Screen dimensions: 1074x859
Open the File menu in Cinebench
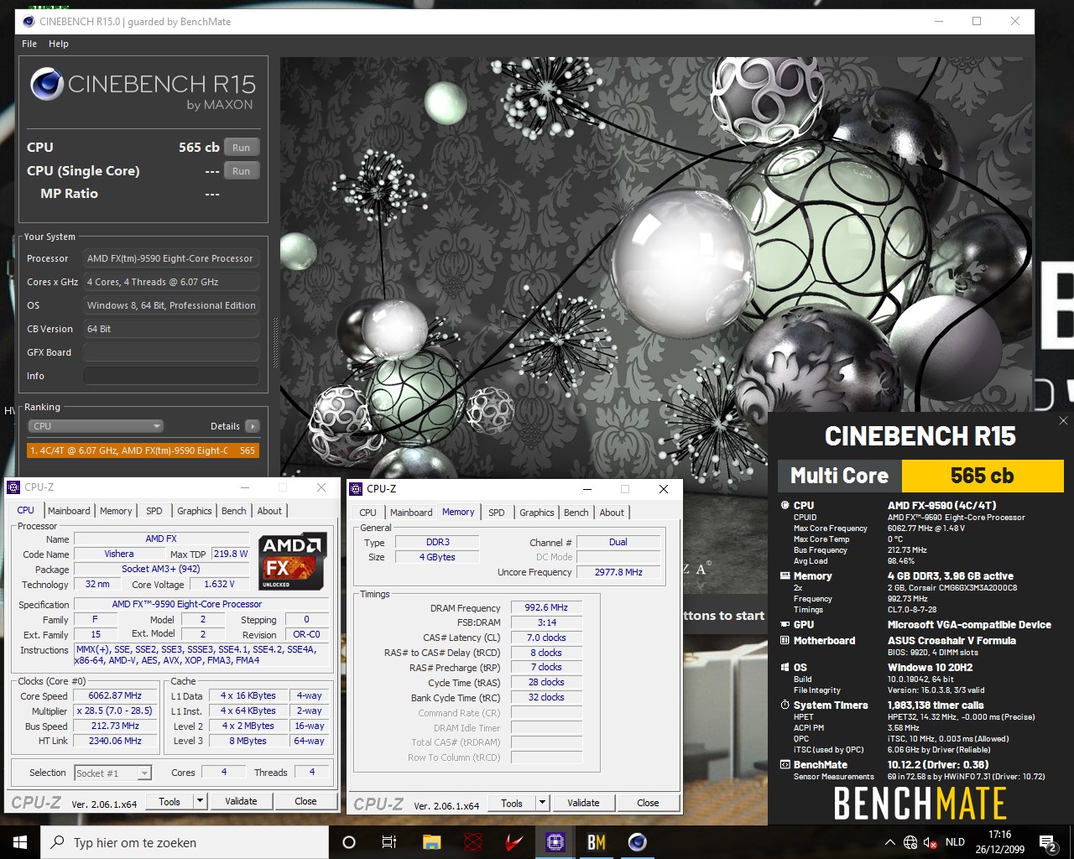point(29,44)
